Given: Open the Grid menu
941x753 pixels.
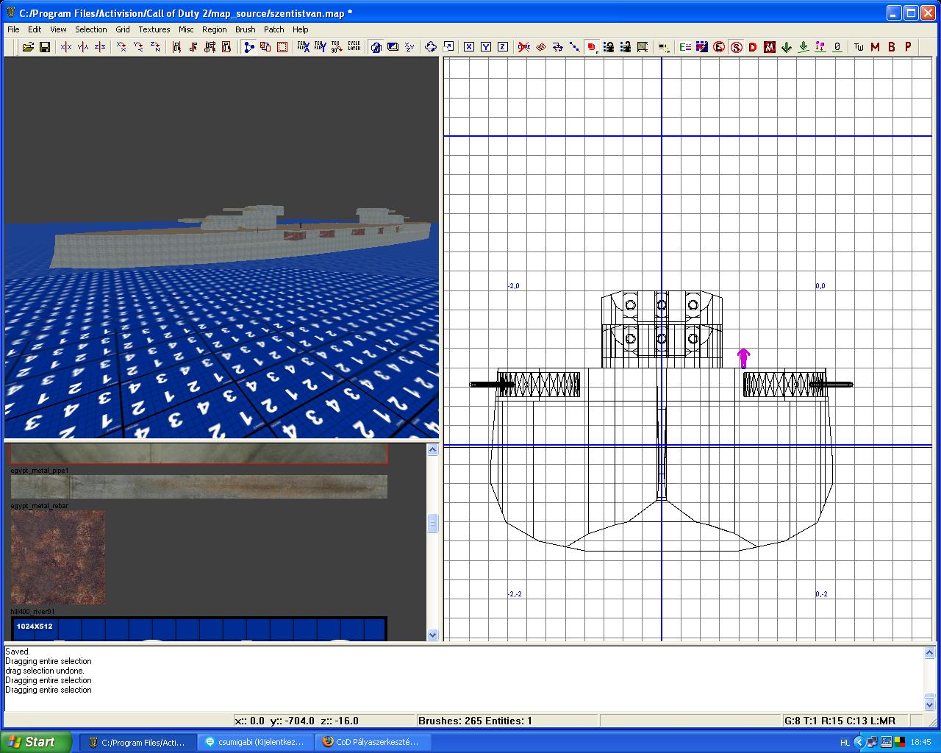Looking at the screenshot, I should (123, 29).
